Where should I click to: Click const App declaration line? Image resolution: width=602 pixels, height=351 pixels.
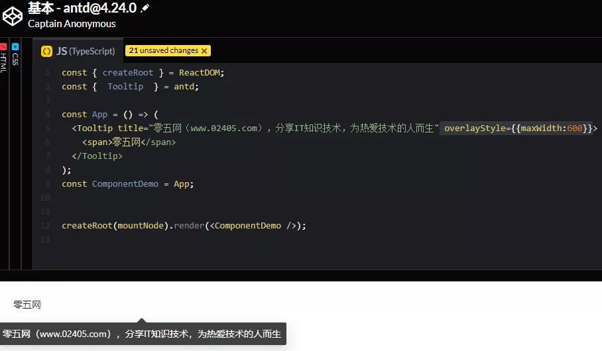tap(110, 115)
